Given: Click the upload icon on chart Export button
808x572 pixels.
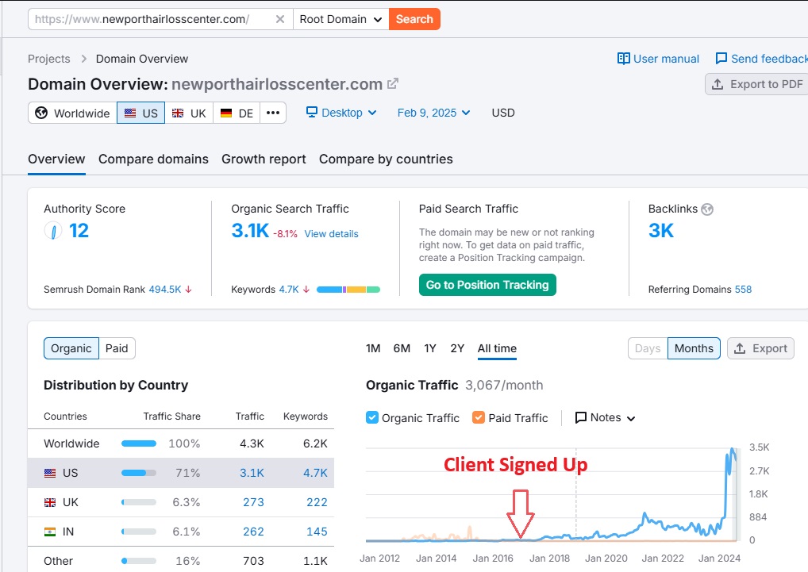Looking at the screenshot, I should (740, 348).
